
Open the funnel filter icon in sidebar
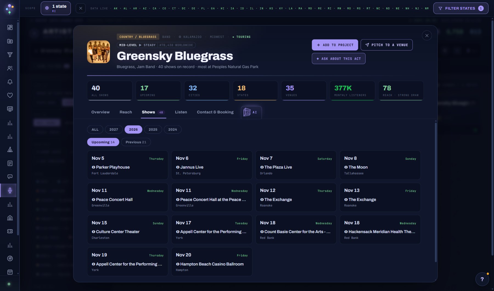10,55
